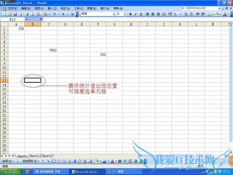Open 自选图形 (AutoShapes) menu
Viewport: 233px width, 175px height.
(31, 161)
